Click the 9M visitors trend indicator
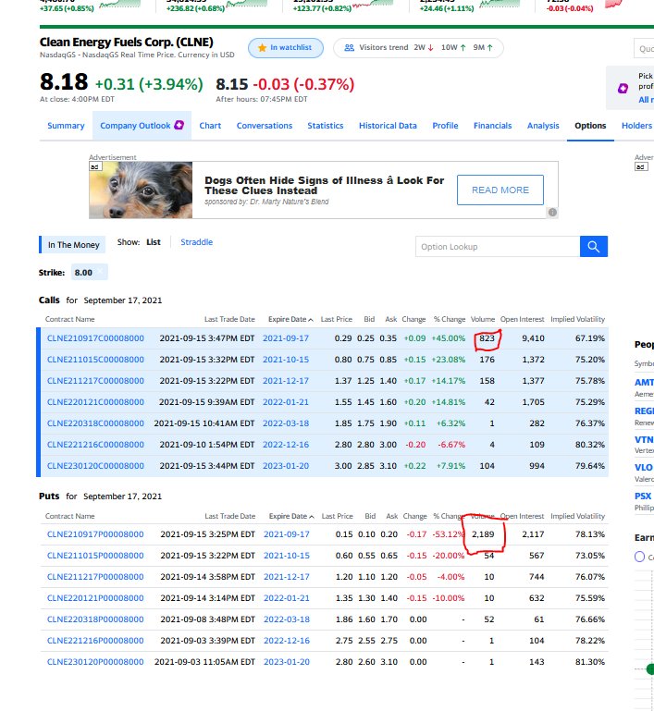 pos(483,47)
